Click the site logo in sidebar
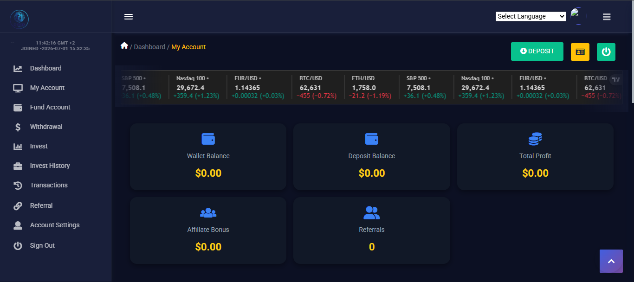 click(x=19, y=19)
